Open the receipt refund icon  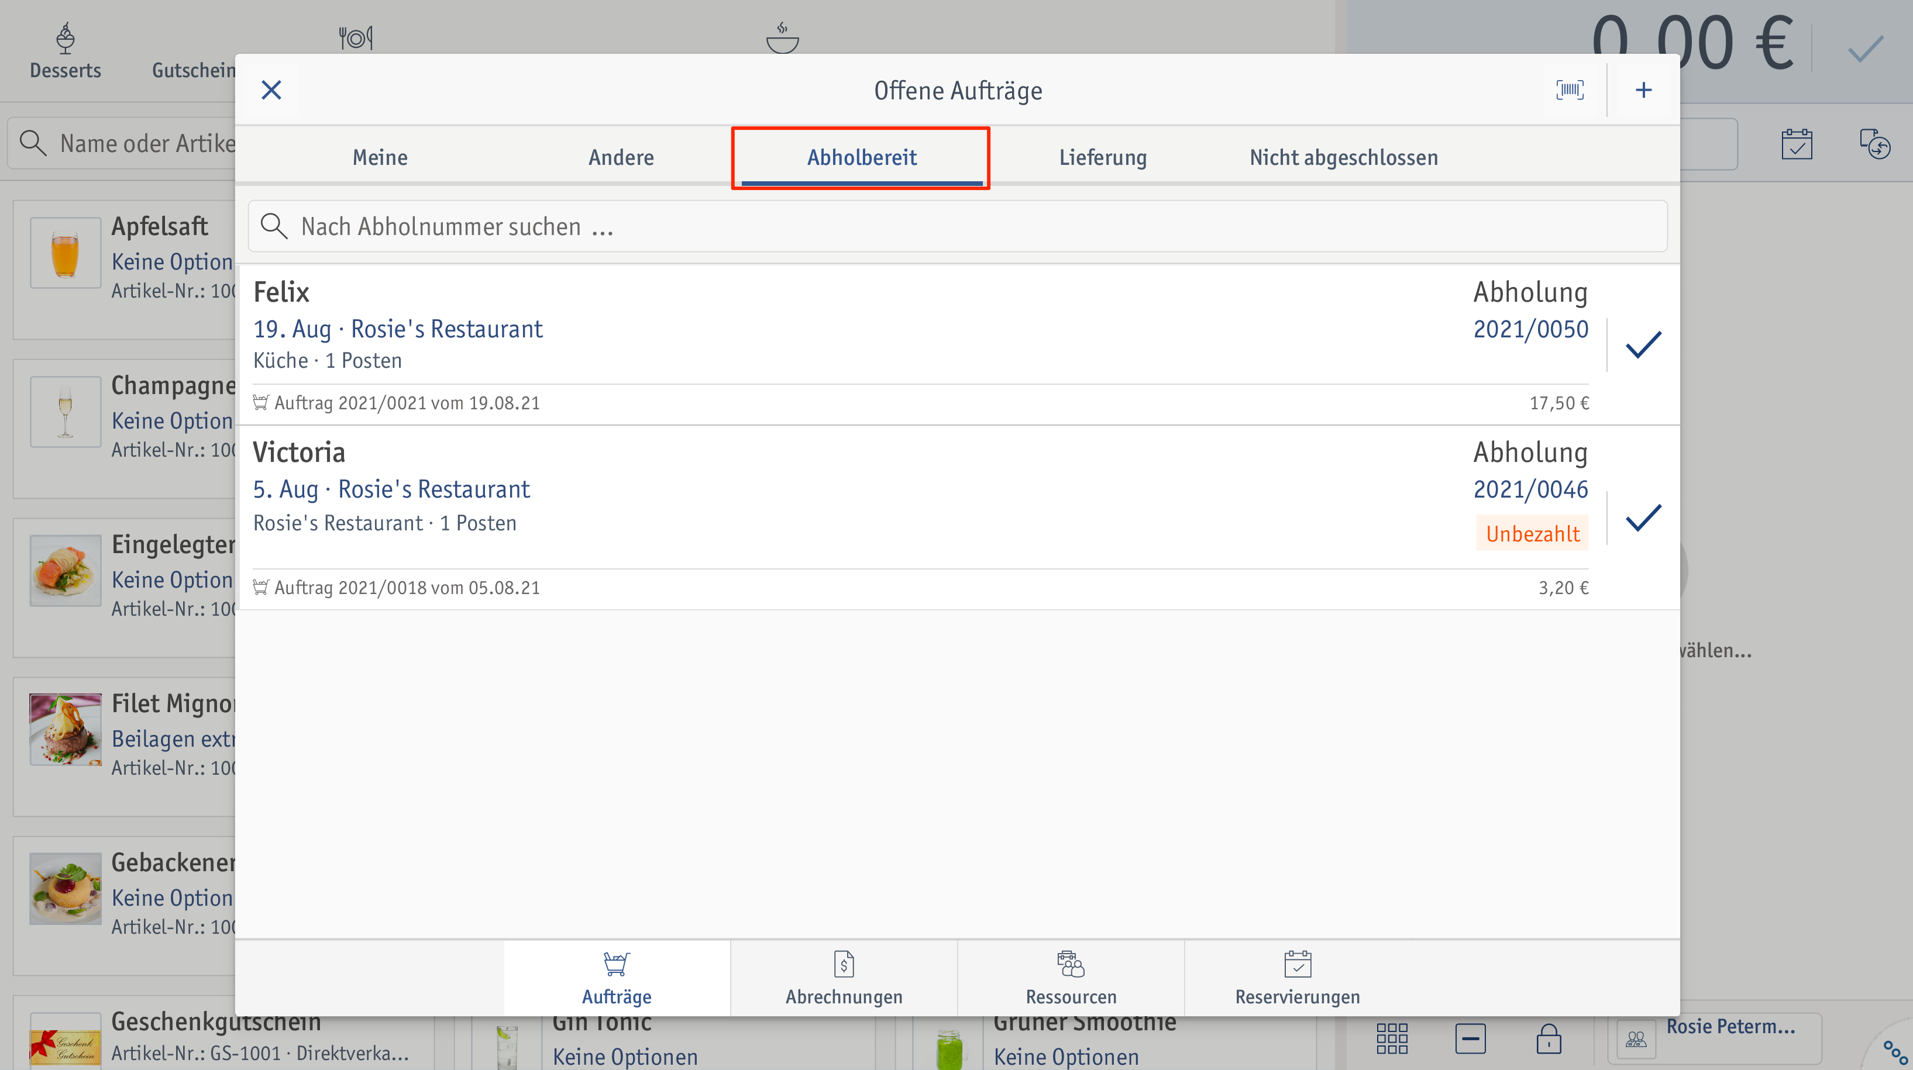[x=1874, y=144]
